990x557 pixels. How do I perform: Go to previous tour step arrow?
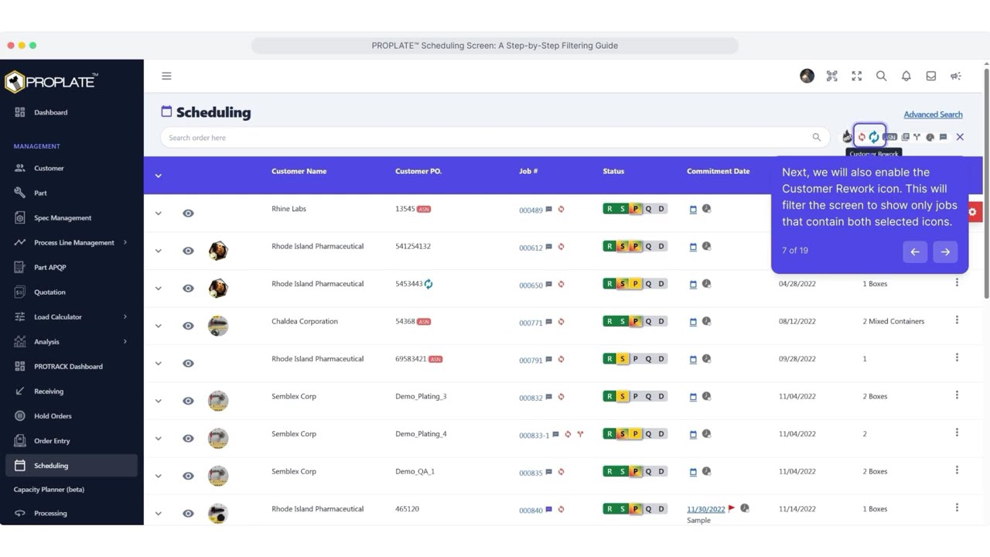click(x=915, y=251)
